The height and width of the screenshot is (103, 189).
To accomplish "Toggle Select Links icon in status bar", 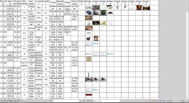I will (x=150, y=101).
